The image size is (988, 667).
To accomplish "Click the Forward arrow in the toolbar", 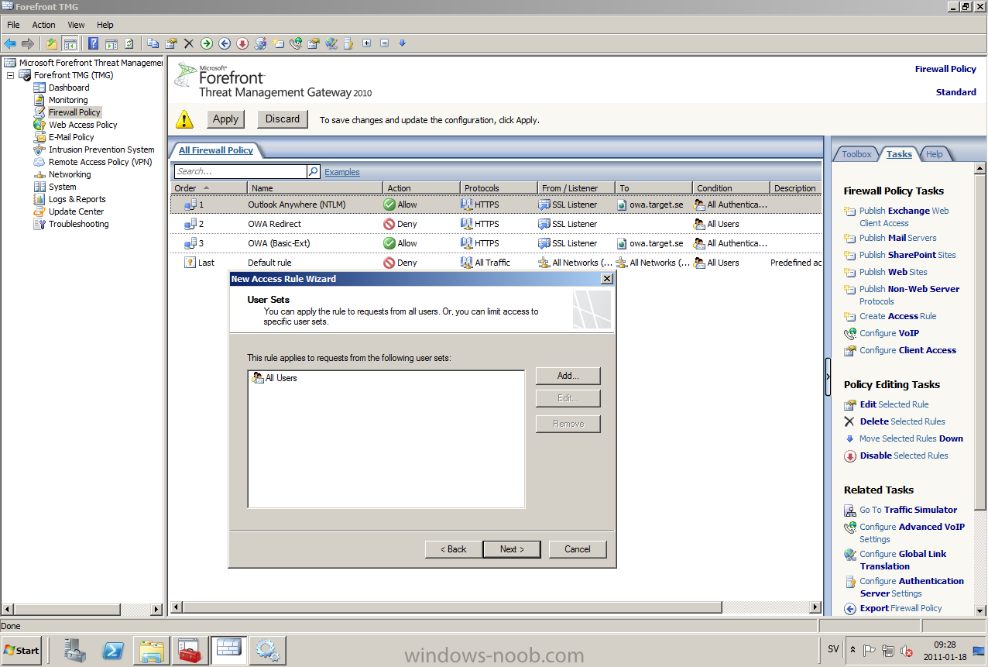I will [x=28, y=43].
